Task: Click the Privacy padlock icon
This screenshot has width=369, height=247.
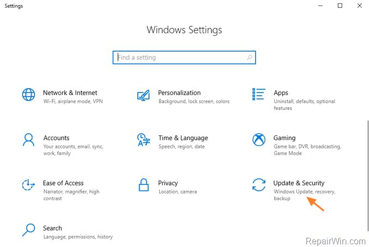Action: pyautogui.click(x=143, y=185)
